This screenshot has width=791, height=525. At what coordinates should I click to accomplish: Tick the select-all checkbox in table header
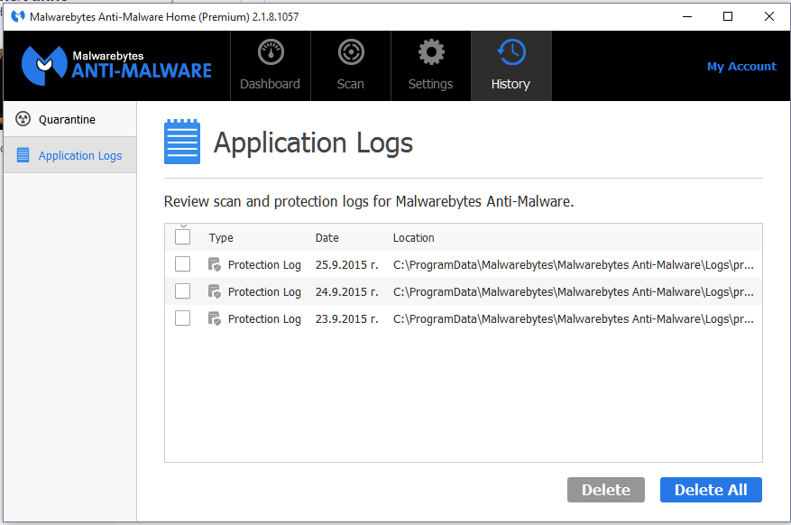click(182, 236)
